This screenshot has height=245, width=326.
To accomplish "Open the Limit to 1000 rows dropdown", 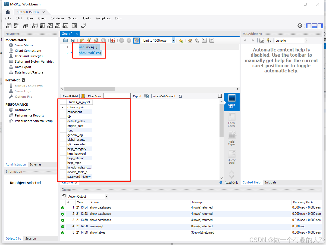I will click(x=173, y=41).
